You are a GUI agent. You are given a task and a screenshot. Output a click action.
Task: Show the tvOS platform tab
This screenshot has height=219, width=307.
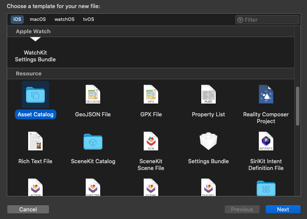[89, 19]
